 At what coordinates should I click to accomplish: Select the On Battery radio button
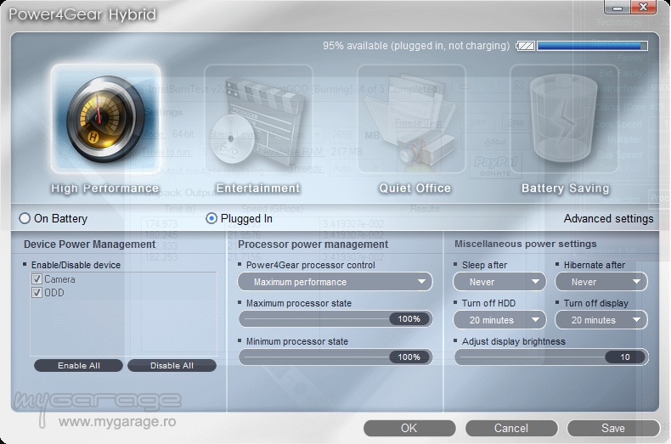point(25,218)
